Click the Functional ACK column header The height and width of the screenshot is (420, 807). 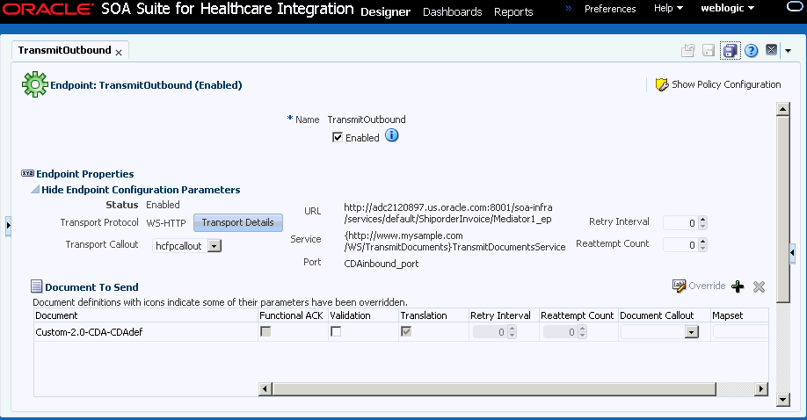pyautogui.click(x=291, y=315)
